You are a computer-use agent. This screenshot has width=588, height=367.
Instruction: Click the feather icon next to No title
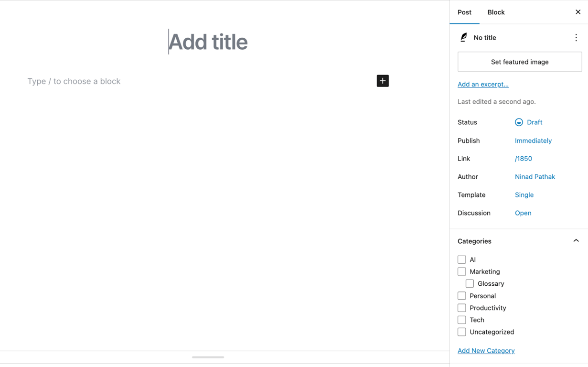463,37
